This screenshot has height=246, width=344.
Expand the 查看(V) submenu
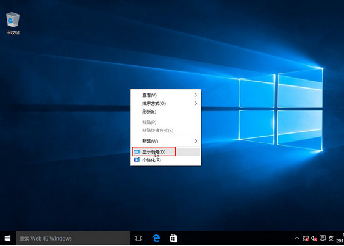(165, 95)
